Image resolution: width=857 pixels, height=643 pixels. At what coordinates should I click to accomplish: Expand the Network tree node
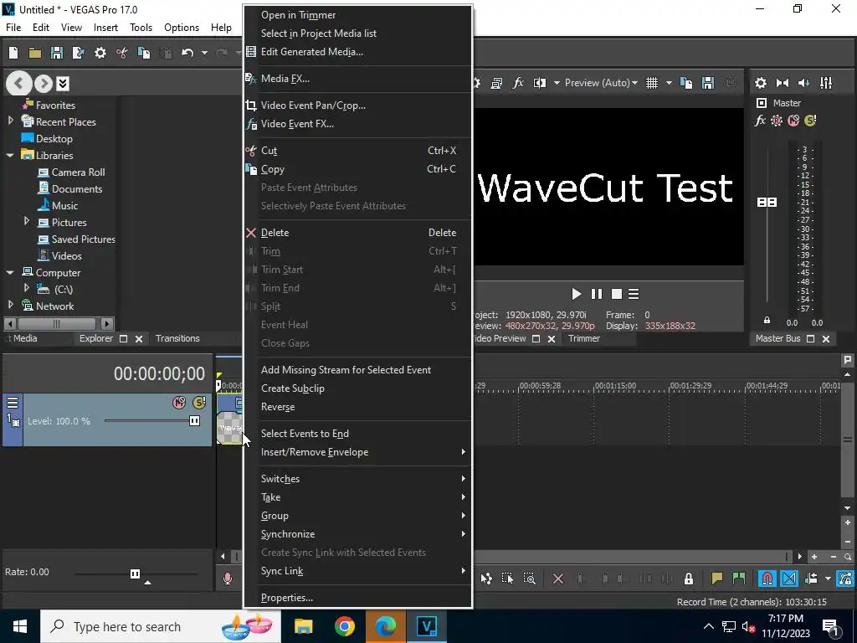tap(10, 305)
